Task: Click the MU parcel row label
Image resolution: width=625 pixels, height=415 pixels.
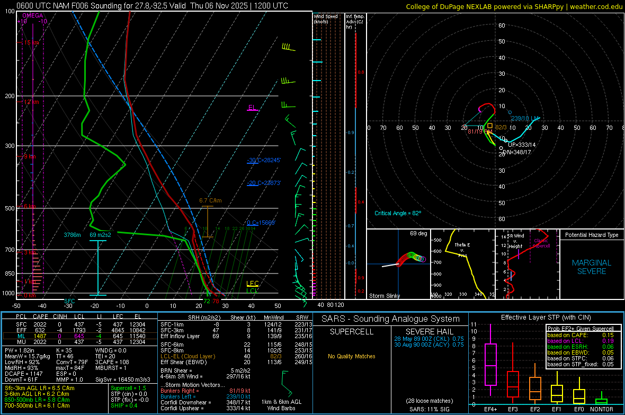Action: (21, 341)
